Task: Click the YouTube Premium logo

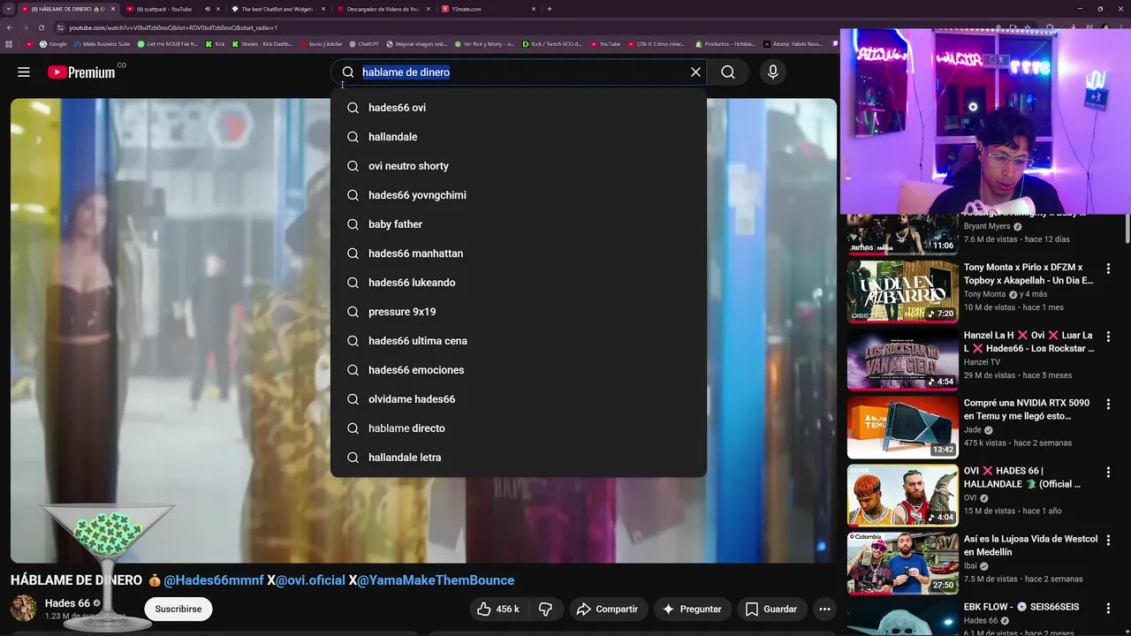Action: click(x=81, y=72)
